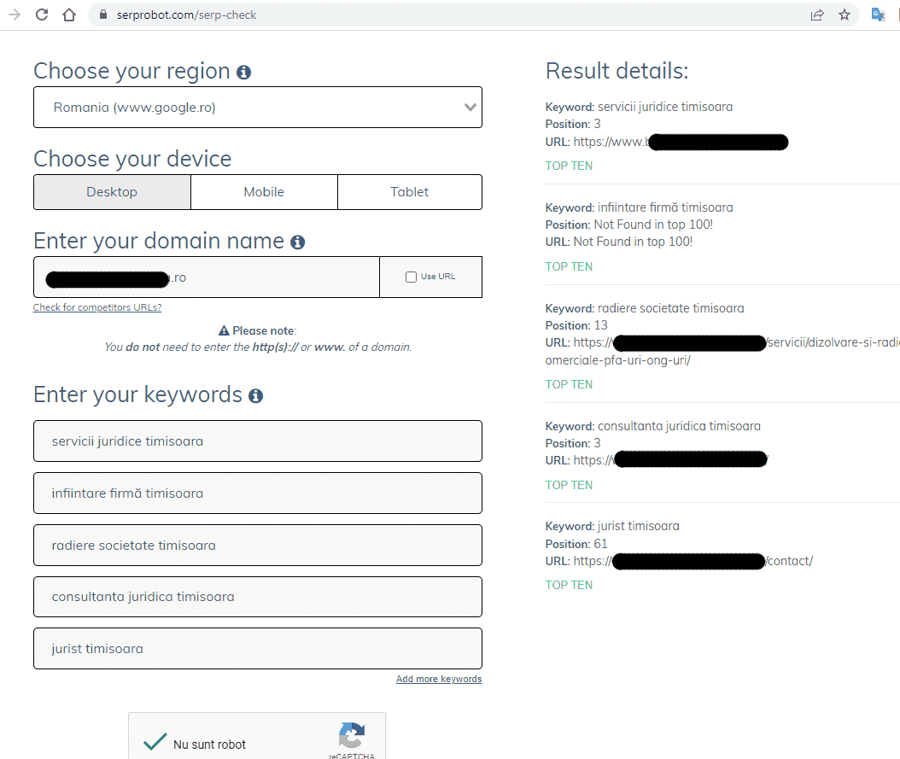The image size is (900, 759).
Task: Click info icon beside Enter your keywords
Action: tap(255, 396)
